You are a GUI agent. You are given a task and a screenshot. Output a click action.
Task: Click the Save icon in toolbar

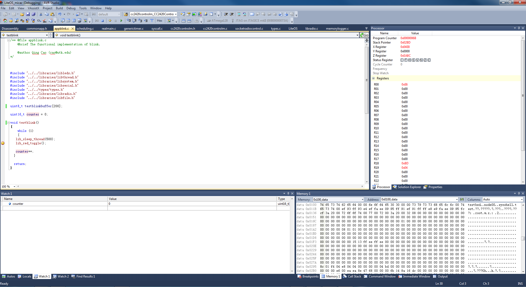(x=28, y=14)
